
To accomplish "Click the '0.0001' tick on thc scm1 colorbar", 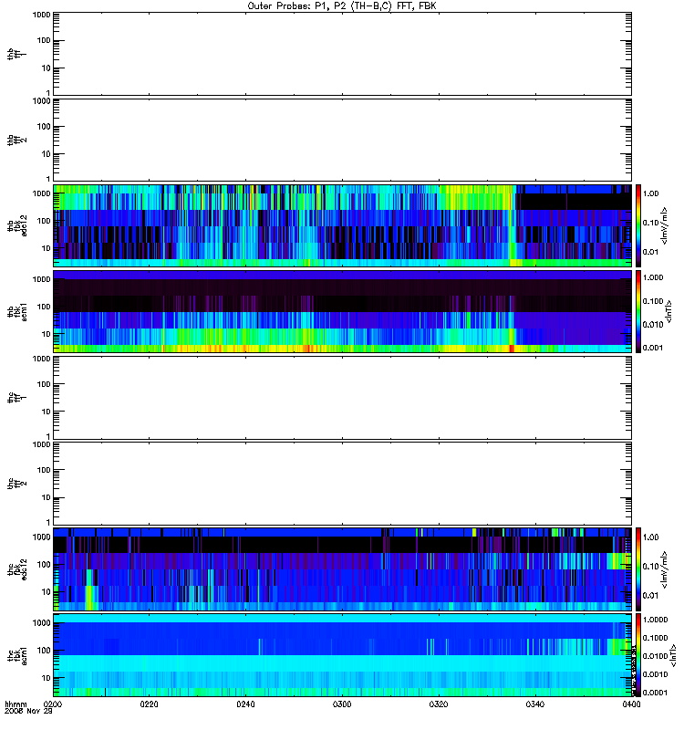I will pyautogui.click(x=655, y=693).
